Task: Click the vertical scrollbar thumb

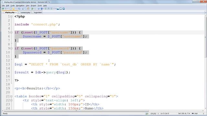Action: click(x=206, y=37)
